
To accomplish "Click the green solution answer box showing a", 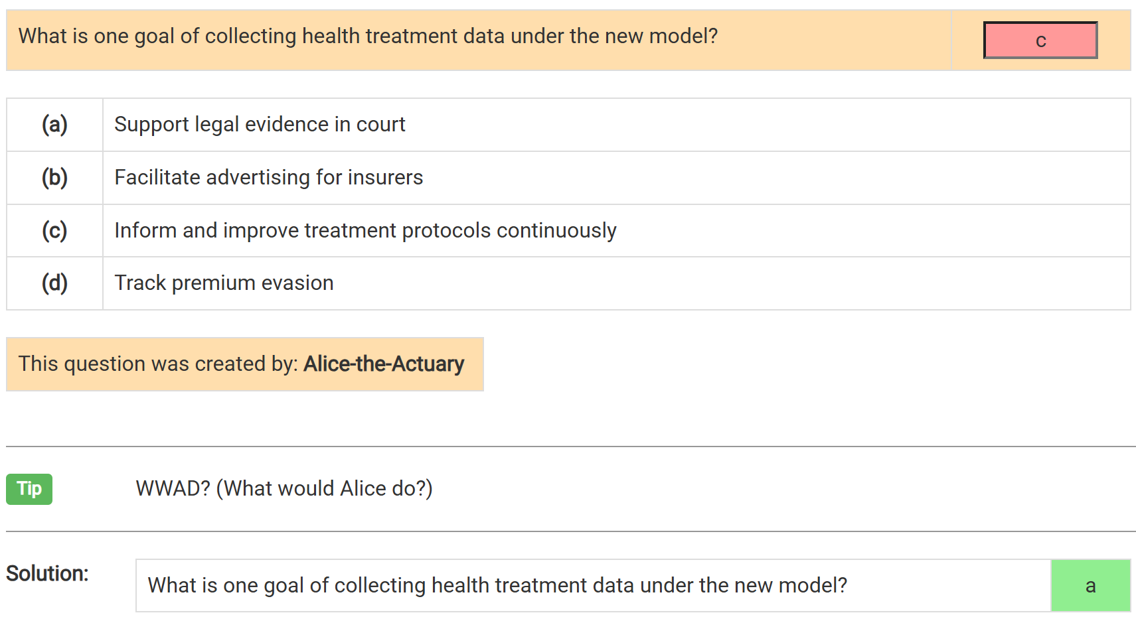I will [x=1090, y=586].
